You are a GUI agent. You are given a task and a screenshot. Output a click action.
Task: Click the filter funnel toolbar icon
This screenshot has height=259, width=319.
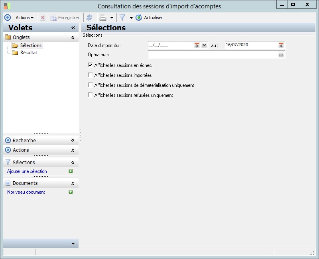tap(122, 18)
